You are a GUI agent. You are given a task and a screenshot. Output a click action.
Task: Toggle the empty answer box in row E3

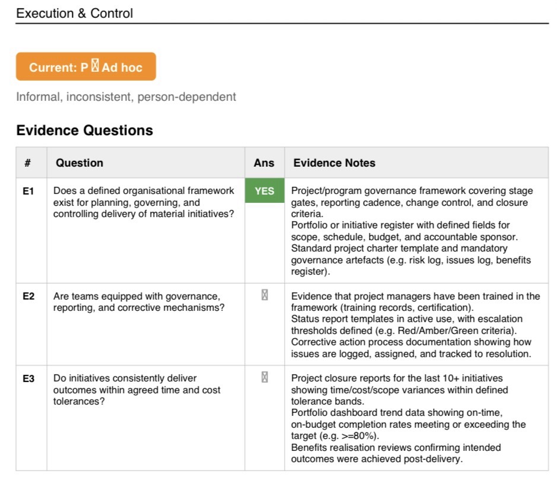265,377
